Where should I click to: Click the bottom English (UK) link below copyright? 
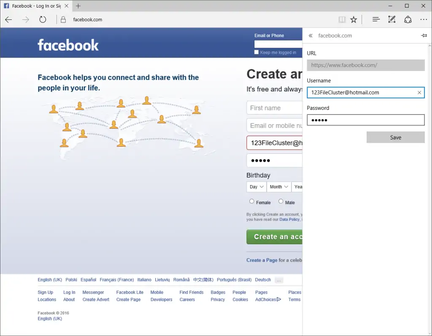[50, 319]
